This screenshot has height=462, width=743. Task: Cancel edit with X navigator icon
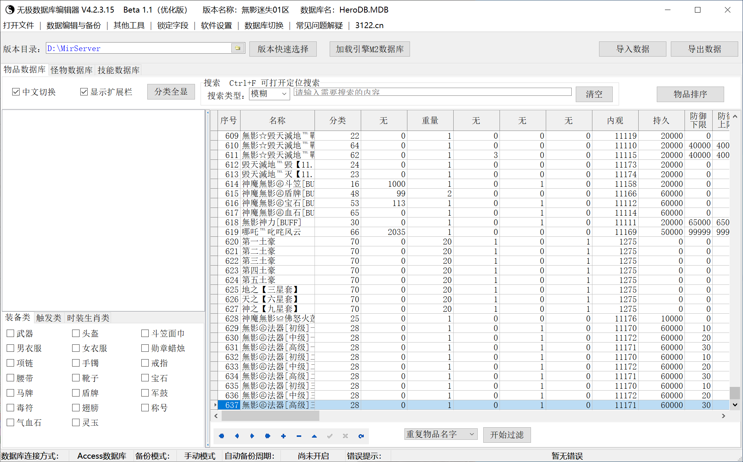click(x=346, y=436)
